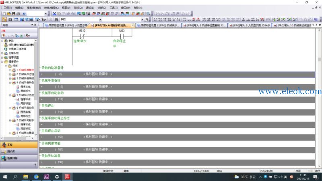Image resolution: width=322 pixels, height=181 pixels.
Task: Expand program 1 机械手 tree node
Action: (10, 70)
